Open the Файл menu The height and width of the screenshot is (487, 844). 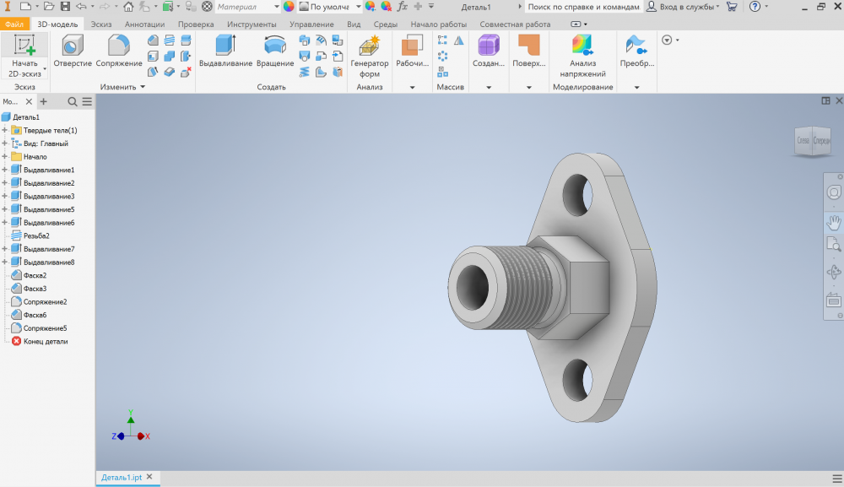pyautogui.click(x=14, y=24)
